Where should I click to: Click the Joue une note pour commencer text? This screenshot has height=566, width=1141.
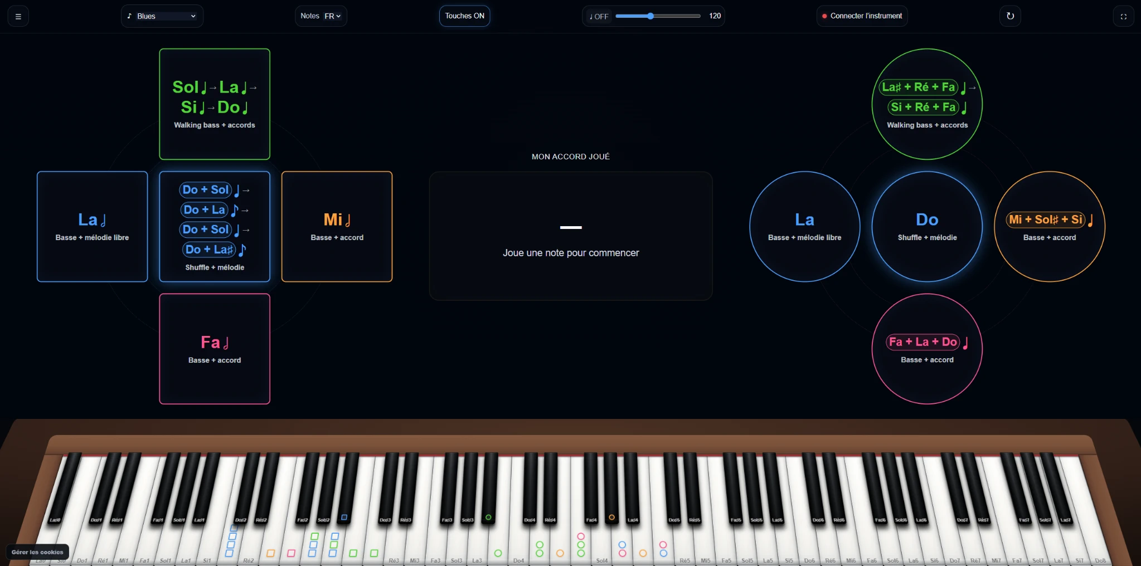[571, 253]
